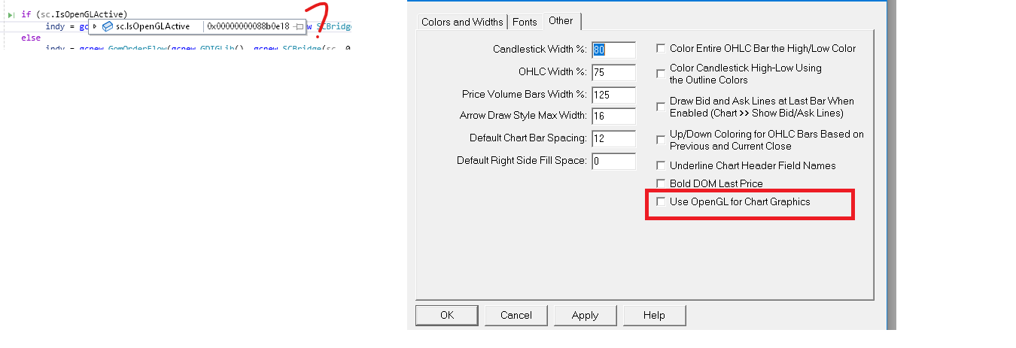Viewport: 1016px width, 348px height.
Task: Expand the sc.IsOpenGLActive data tip
Action: tap(95, 26)
